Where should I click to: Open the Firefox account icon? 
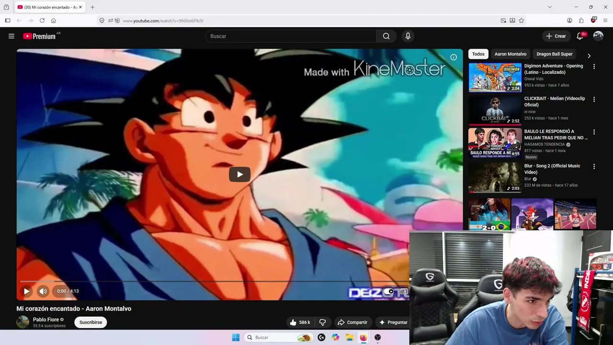pyautogui.click(x=569, y=21)
